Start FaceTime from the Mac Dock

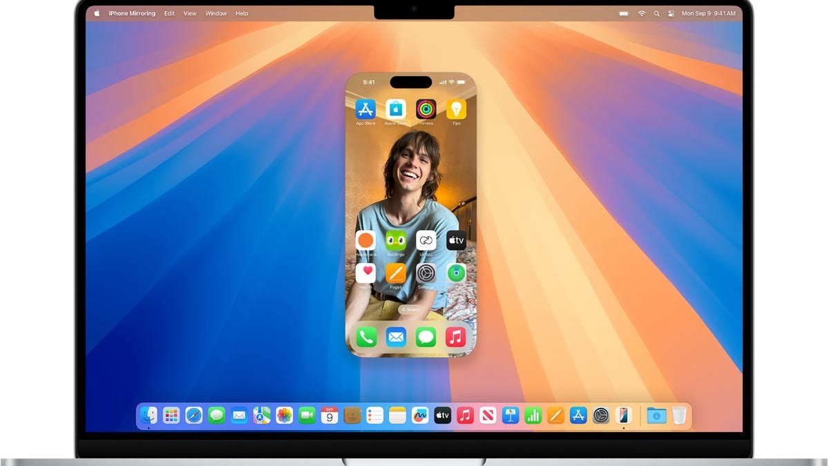click(x=307, y=415)
